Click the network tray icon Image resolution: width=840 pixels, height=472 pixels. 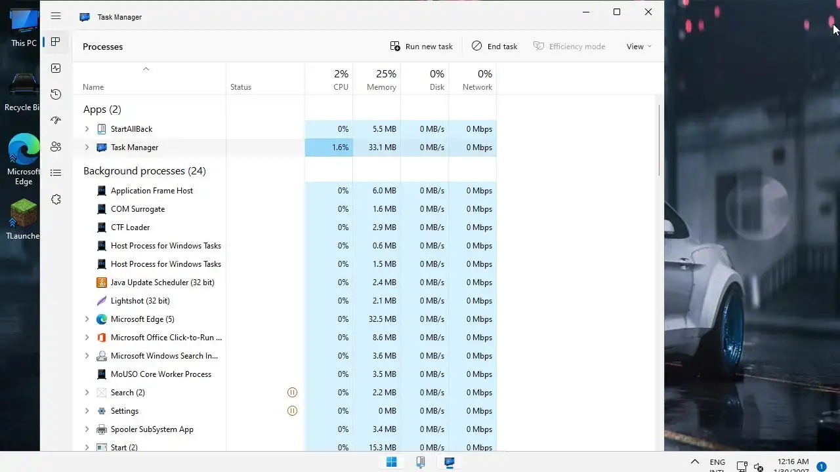[742, 467]
